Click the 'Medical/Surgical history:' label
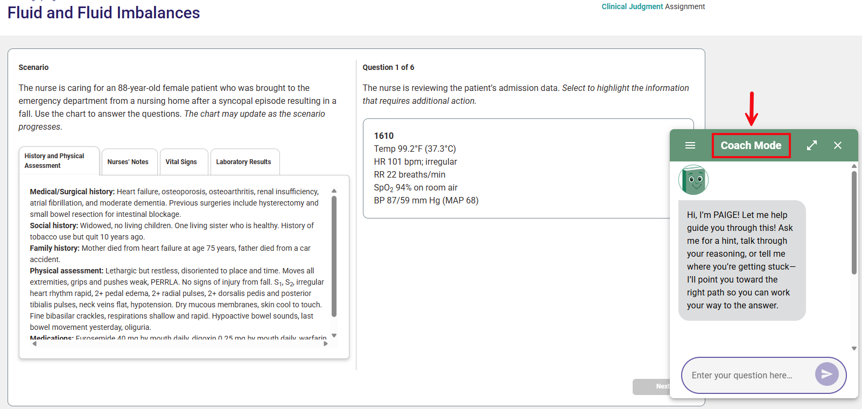Screen dimensions: 862x409 pyautogui.click(x=72, y=192)
